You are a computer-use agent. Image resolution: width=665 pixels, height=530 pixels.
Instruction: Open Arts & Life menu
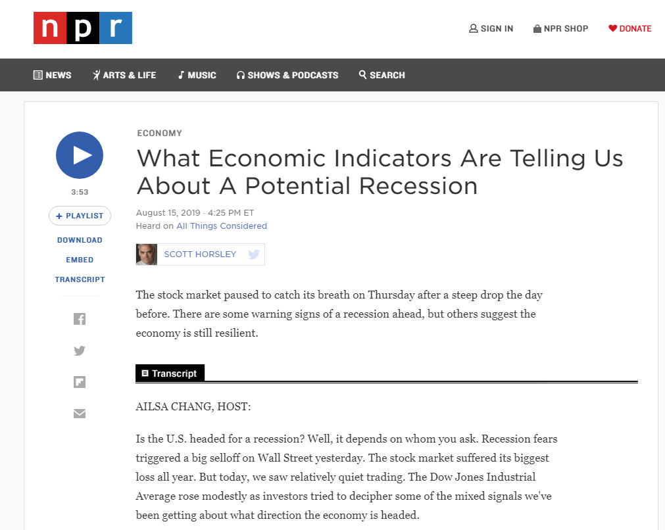point(124,75)
